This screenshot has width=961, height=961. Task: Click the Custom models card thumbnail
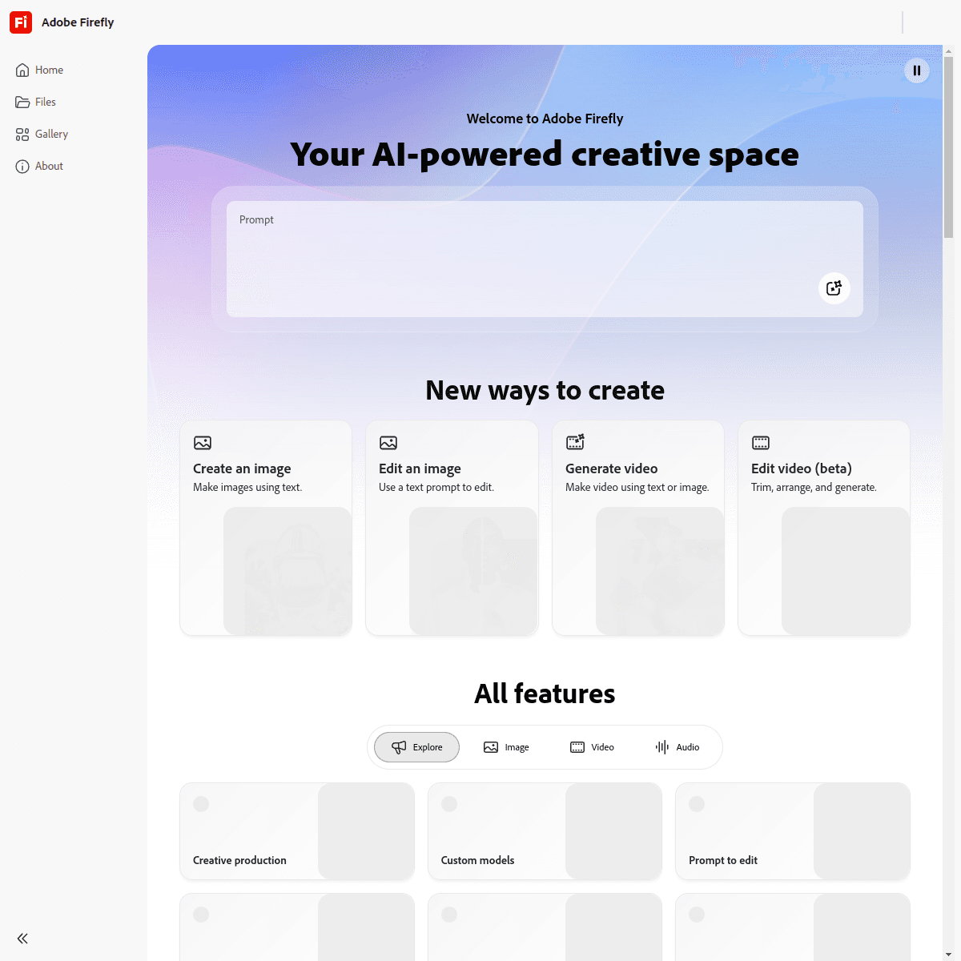tap(613, 831)
